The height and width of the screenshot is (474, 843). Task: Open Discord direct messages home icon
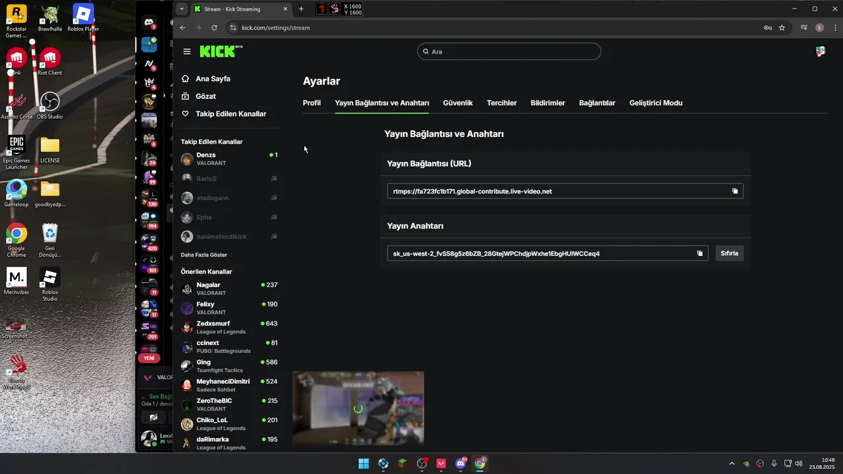click(150, 22)
